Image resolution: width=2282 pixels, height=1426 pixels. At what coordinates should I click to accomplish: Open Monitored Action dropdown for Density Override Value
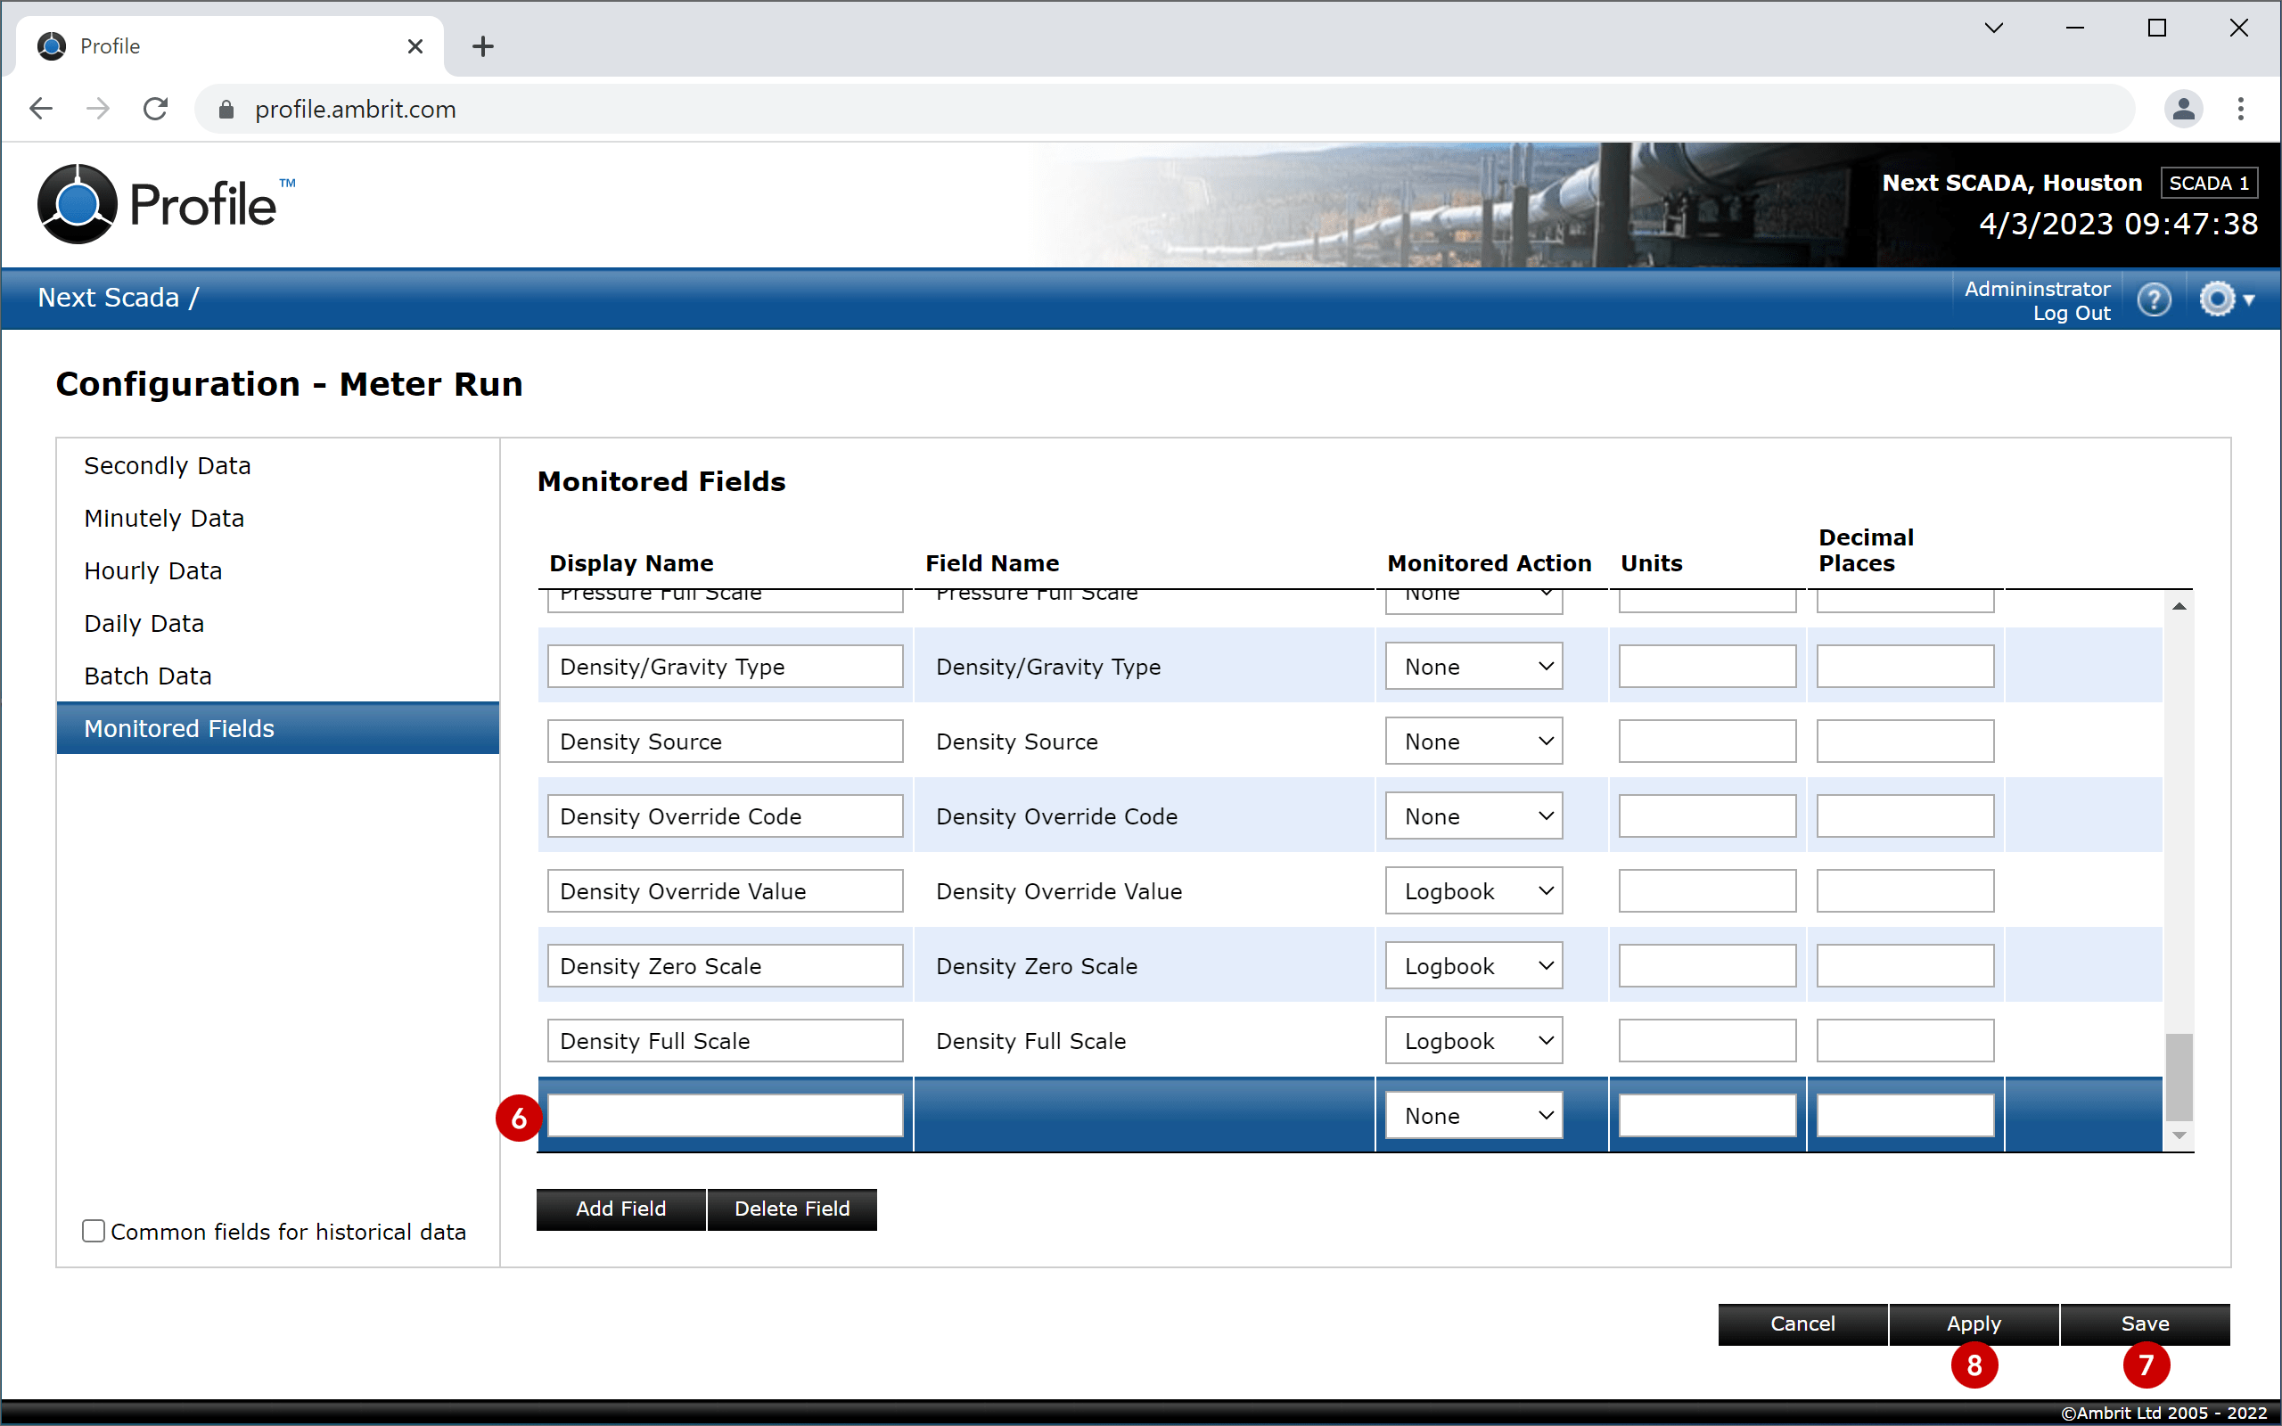(x=1473, y=891)
